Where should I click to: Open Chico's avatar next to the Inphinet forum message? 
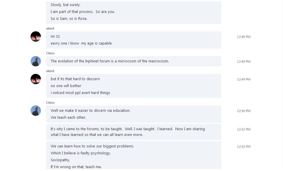click(36, 61)
